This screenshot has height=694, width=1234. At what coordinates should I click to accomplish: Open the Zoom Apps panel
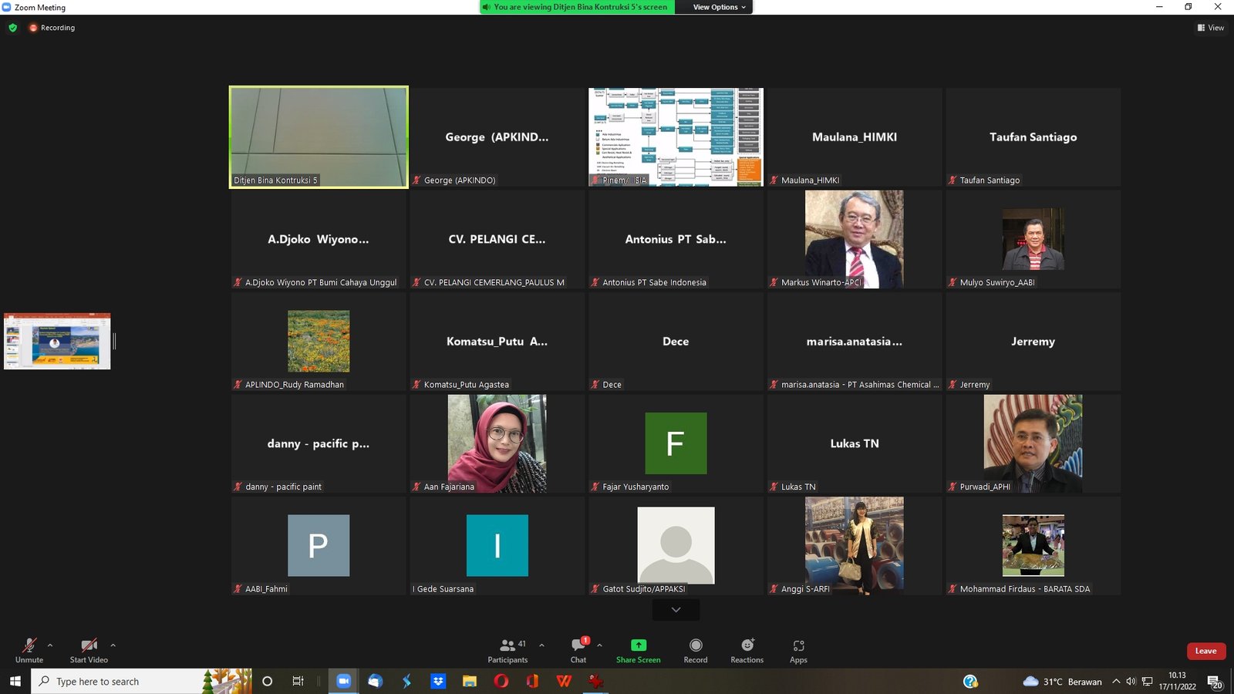(x=798, y=651)
